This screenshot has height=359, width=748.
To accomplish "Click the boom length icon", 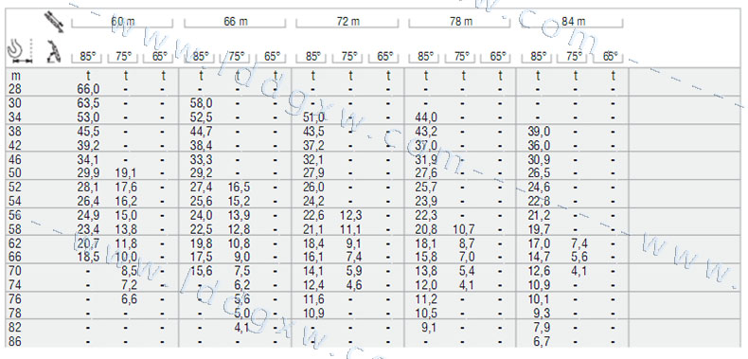I will point(54,22).
